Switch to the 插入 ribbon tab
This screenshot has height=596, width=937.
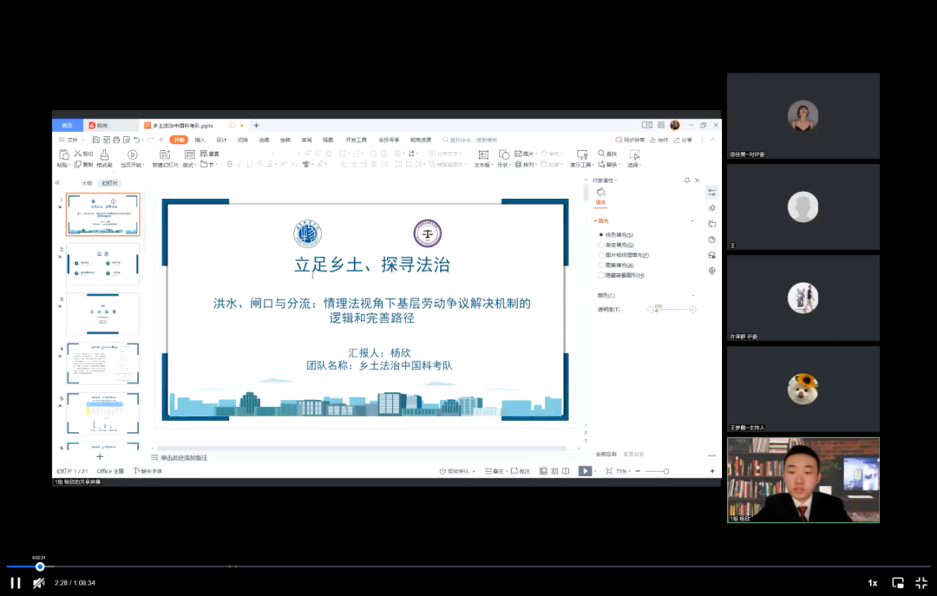[200, 140]
